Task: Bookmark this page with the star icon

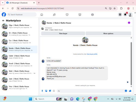Action: (x=115, y=8)
